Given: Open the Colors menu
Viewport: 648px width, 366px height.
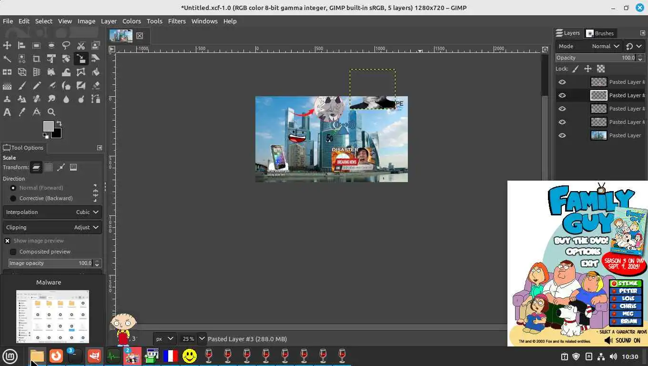Looking at the screenshot, I should click(x=132, y=21).
